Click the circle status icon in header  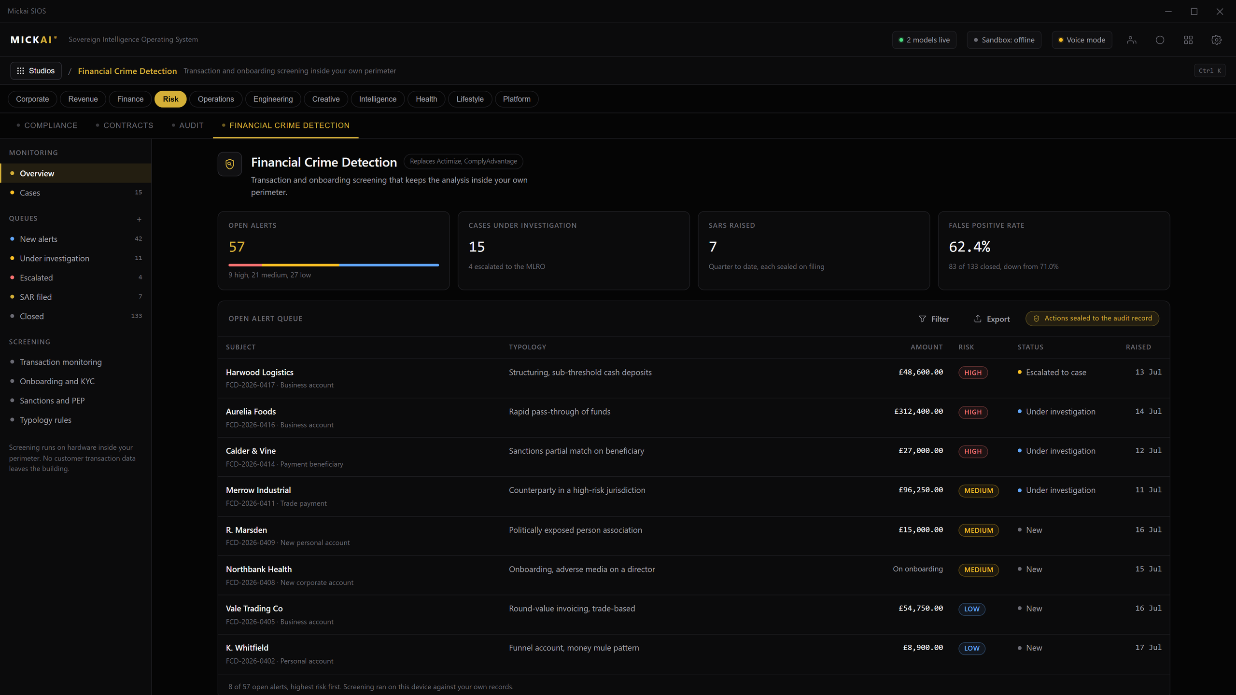1160,40
